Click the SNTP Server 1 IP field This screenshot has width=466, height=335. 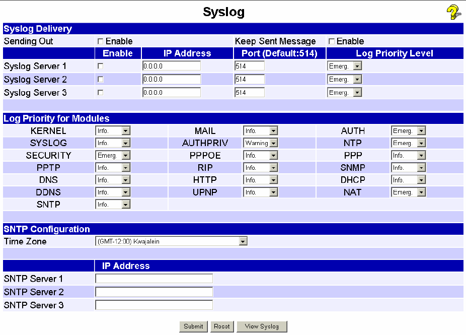(154, 279)
